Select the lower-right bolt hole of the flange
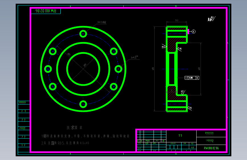Screen dimensions: 247x160 [x=114, y=87]
